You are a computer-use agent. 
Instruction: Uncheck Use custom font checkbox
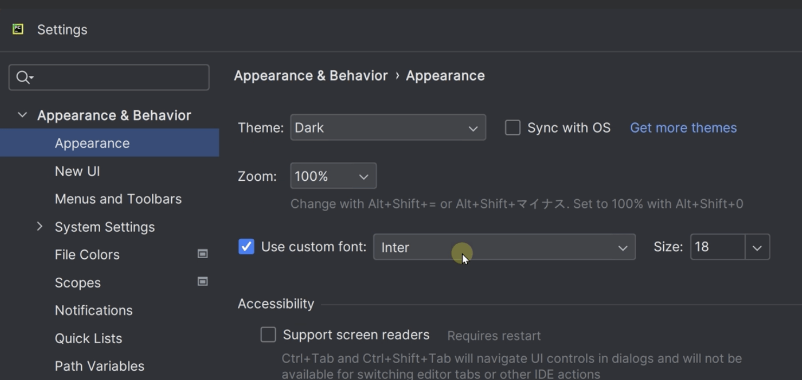(x=246, y=247)
